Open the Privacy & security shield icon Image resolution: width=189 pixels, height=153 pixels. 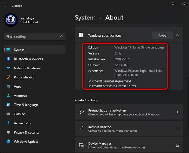point(9,132)
